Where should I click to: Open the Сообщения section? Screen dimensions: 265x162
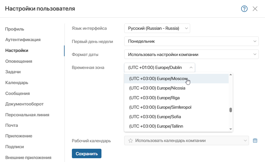[x=17, y=93]
